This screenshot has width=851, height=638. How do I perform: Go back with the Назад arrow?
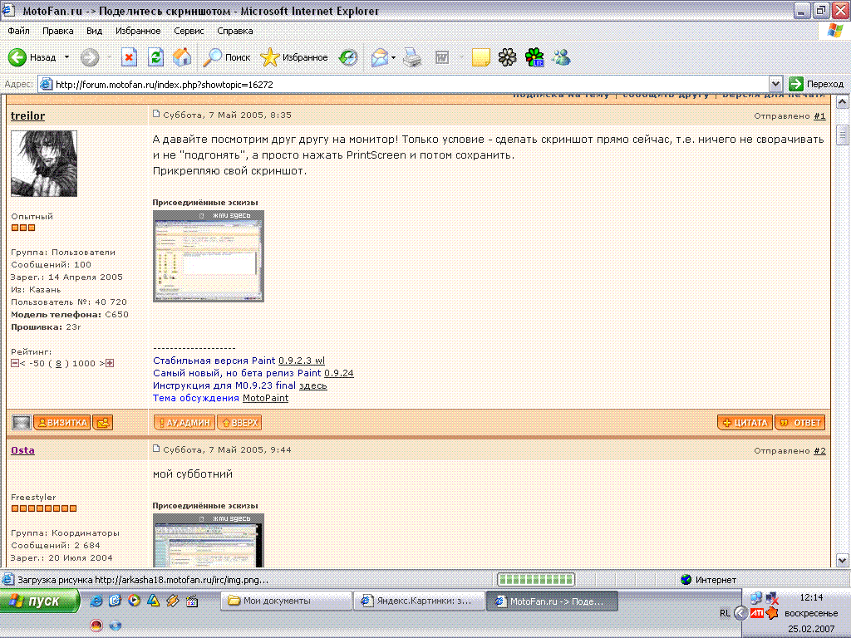pos(32,57)
